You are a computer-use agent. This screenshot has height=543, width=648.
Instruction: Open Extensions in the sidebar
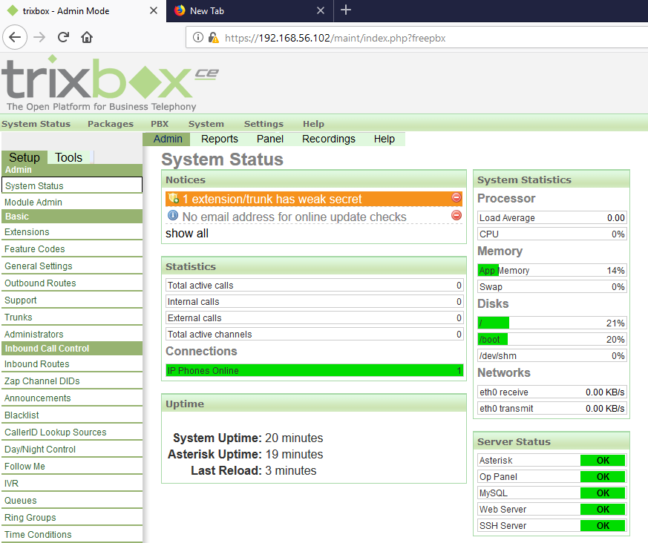coord(27,232)
